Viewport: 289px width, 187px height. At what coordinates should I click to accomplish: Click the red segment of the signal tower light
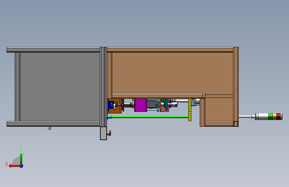[x=278, y=116]
